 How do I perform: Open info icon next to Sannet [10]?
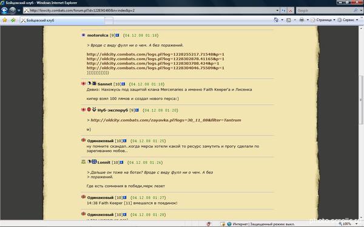tap(123, 84)
